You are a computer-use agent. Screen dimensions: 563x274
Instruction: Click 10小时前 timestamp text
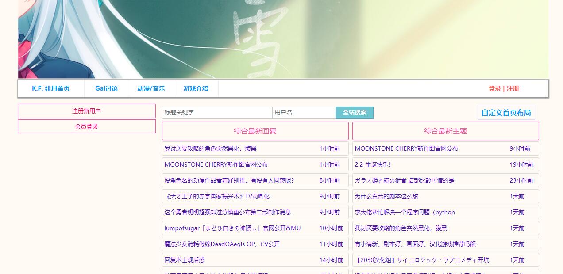coord(332,228)
